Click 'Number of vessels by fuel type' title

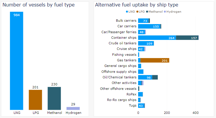38,5
